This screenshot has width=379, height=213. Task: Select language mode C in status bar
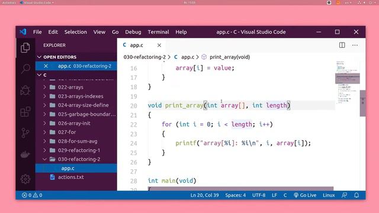tap(285, 195)
